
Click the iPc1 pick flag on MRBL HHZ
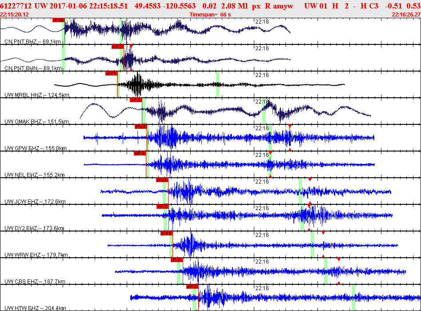[112, 73]
